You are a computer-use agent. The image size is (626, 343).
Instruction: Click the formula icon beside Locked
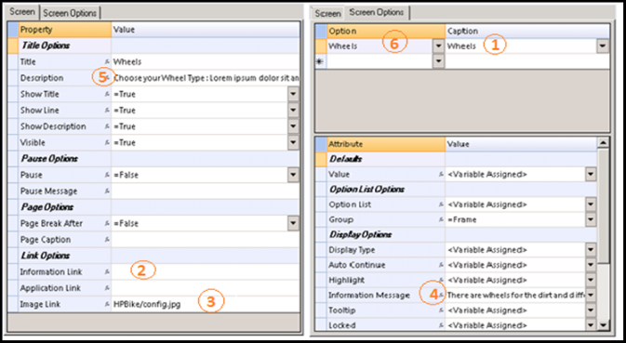[441, 325]
